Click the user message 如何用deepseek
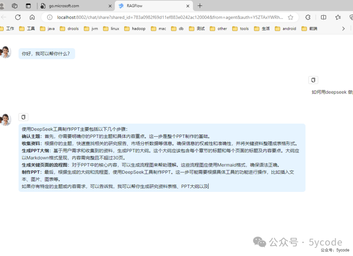The width and height of the screenshot is (353, 256). click(x=332, y=92)
